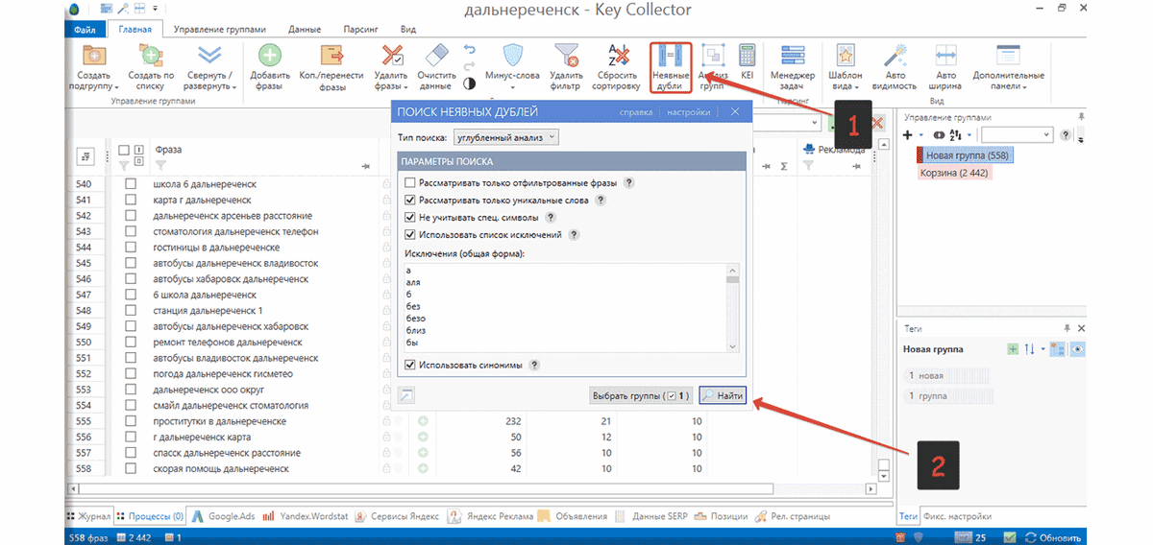The image size is (1153, 545).
Task: Switch to Вид ribbon tab
Action: 407,30
